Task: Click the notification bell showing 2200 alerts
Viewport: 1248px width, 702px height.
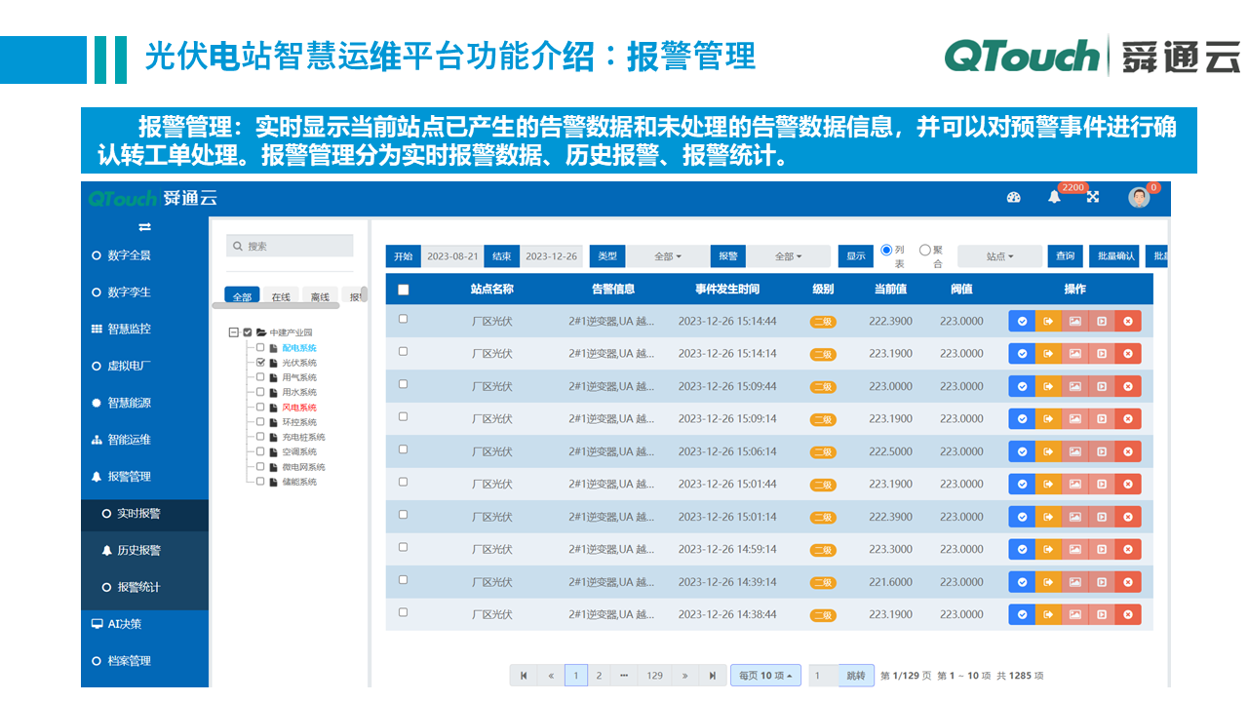Action: coord(1056,196)
